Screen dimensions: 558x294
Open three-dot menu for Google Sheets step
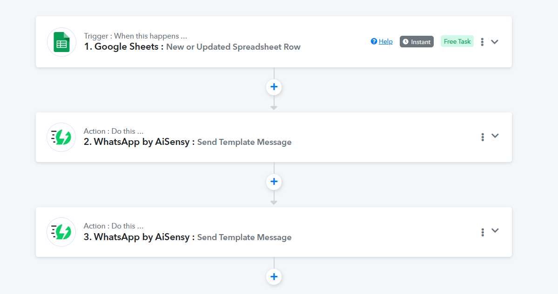(482, 42)
